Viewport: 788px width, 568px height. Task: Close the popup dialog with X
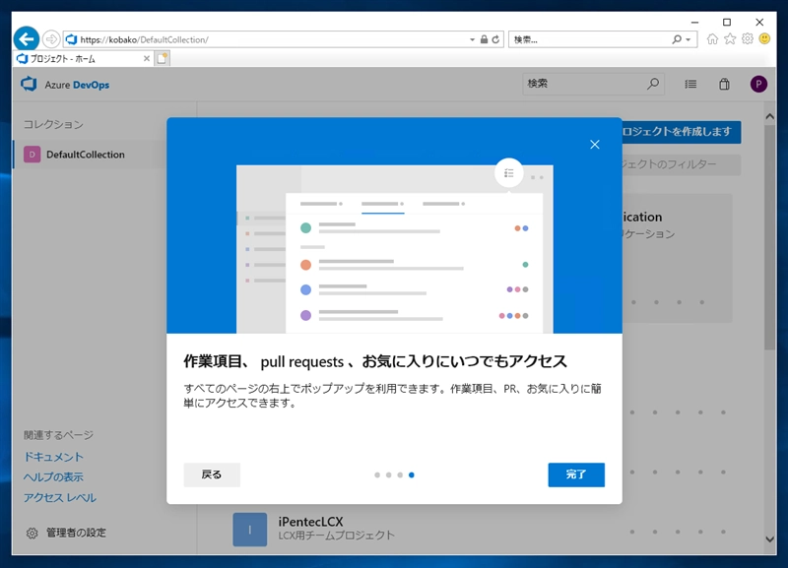click(595, 145)
